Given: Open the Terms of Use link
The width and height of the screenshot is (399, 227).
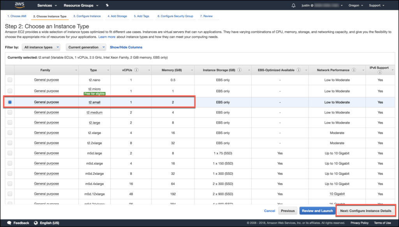Looking at the screenshot, I should point(383,223).
